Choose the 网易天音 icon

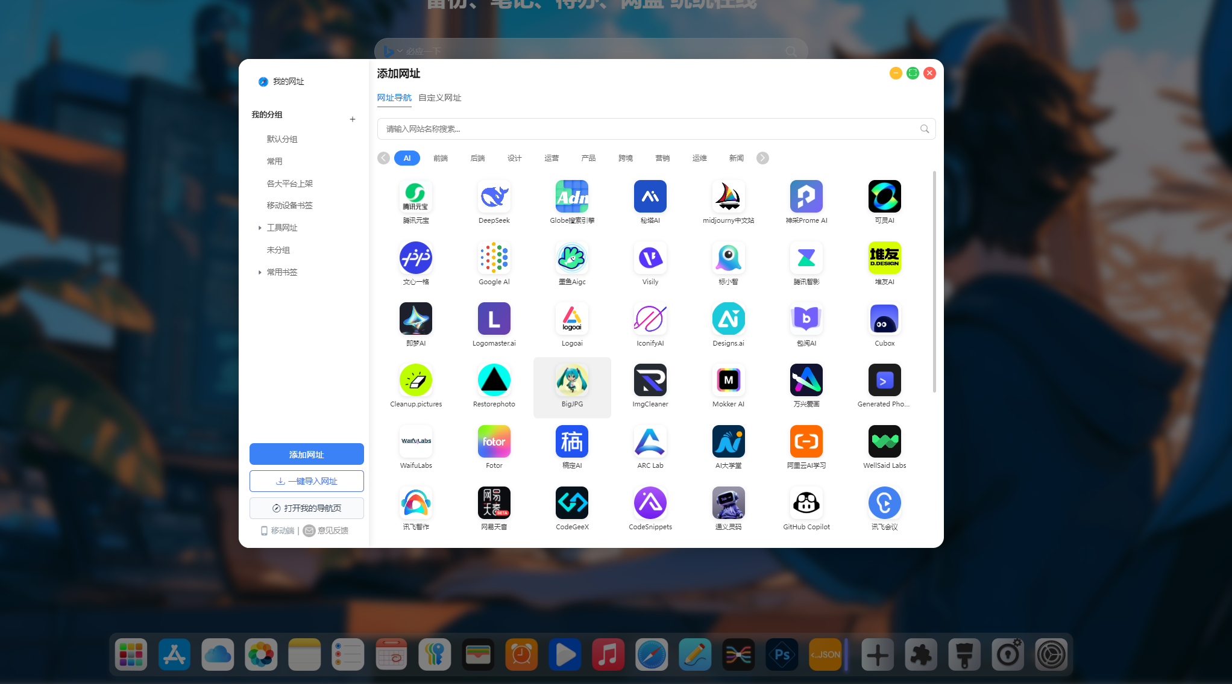pyautogui.click(x=494, y=503)
